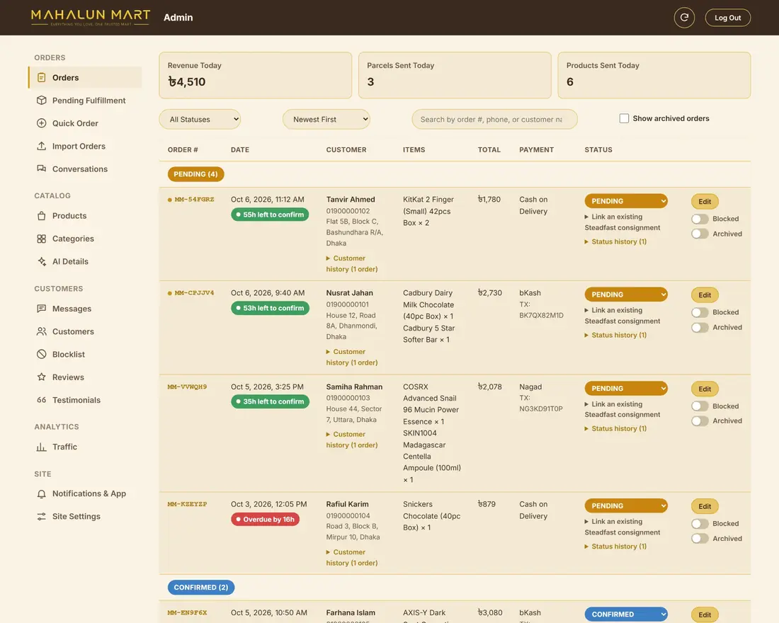Click the order search input field
This screenshot has height=623, width=779.
click(494, 119)
